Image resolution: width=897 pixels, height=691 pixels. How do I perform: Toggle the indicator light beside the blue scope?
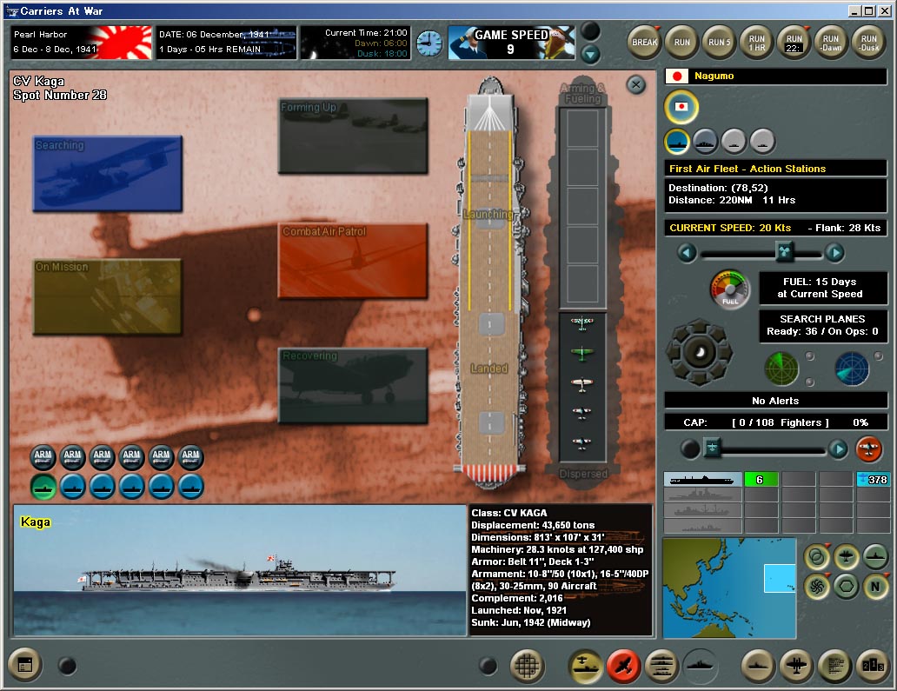click(879, 356)
